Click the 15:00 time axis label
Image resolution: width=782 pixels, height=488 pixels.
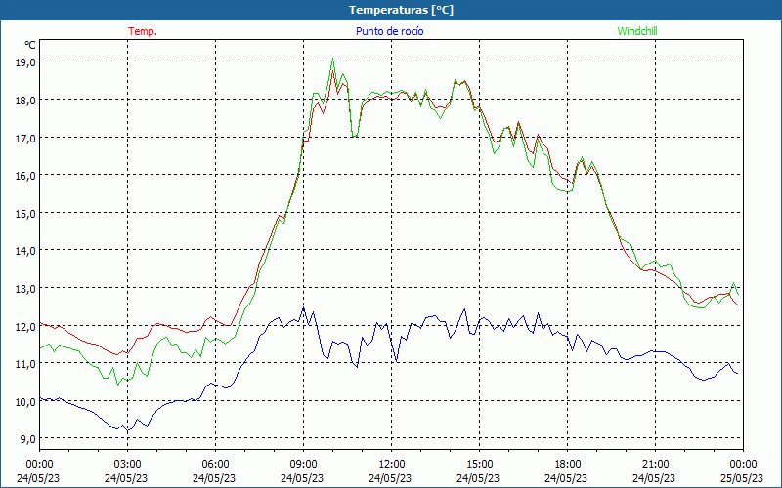(479, 465)
